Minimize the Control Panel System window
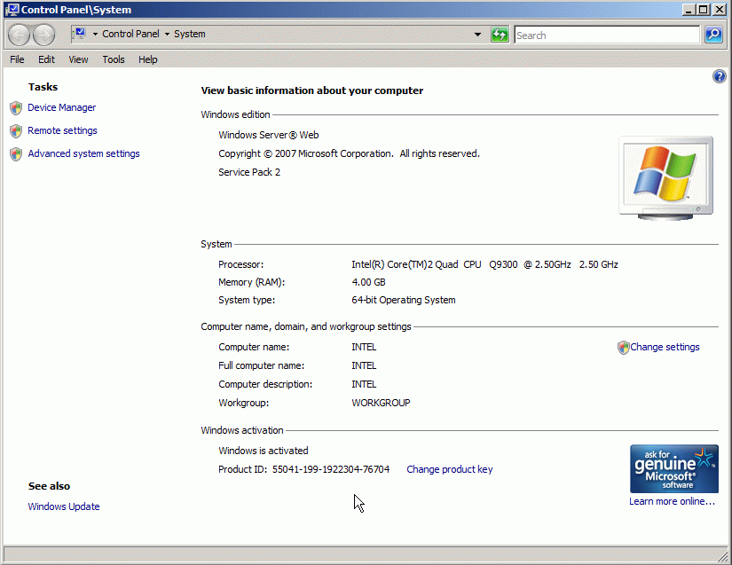This screenshot has width=732, height=565. pos(689,9)
